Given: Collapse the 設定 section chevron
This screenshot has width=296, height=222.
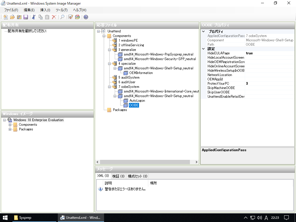Looking at the screenshot, I should point(203,49).
